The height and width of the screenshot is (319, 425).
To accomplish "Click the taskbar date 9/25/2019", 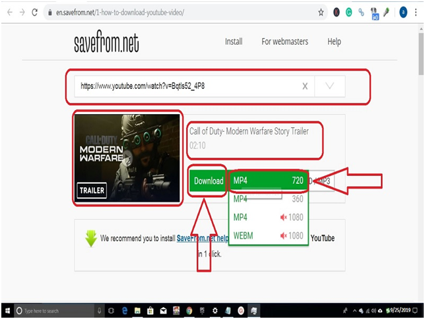I will [x=401, y=310].
